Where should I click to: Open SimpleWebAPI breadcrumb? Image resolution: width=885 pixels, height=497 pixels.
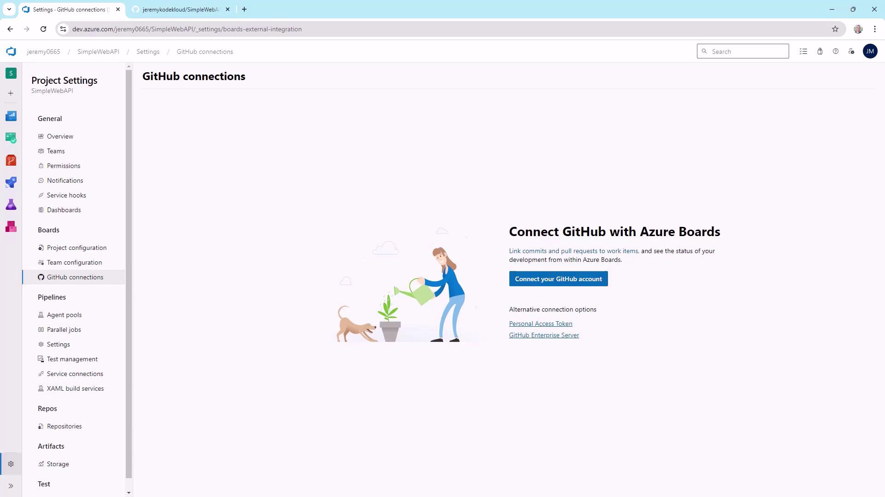click(98, 52)
